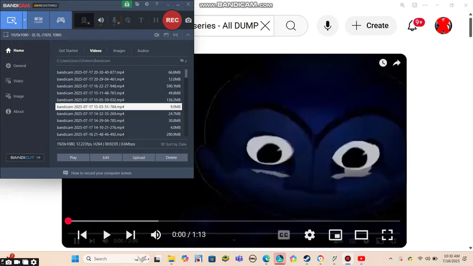Click the share arrow on the video
This screenshot has width=473, height=266.
[397, 63]
